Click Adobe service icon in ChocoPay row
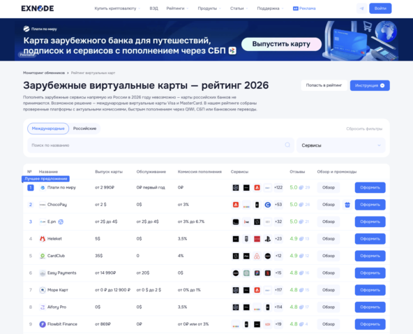This screenshot has width=413, height=334. point(236,205)
